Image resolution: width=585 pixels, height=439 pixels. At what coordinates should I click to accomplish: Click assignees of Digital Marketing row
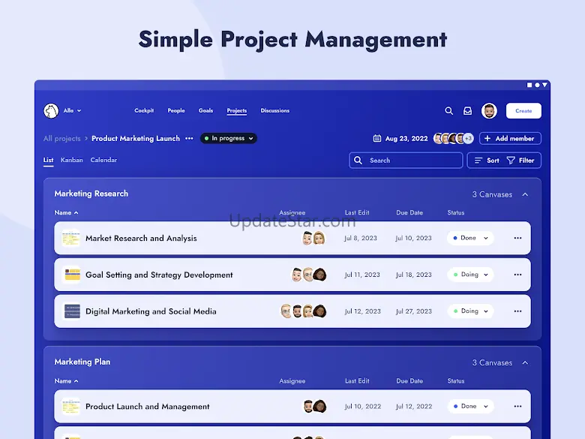tap(303, 311)
